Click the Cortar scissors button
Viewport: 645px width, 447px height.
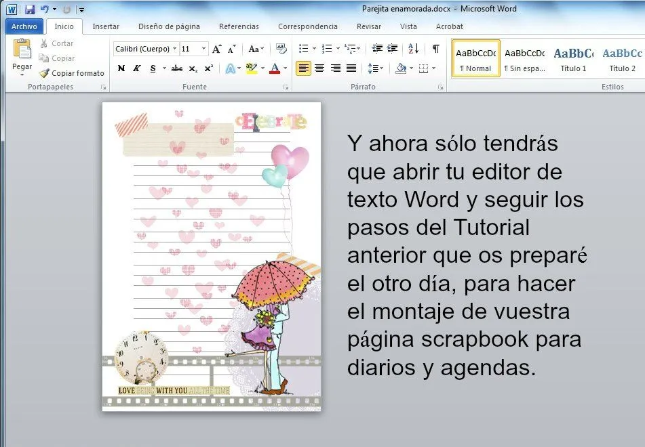coord(56,43)
